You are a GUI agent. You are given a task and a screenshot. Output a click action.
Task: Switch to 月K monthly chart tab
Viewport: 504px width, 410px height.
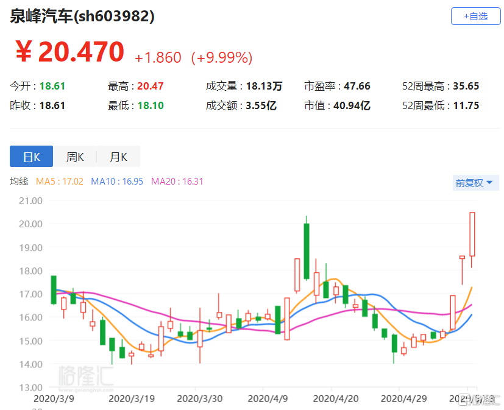(118, 157)
